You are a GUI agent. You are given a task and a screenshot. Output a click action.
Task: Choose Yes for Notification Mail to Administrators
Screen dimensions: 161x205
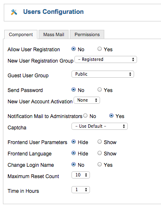pos(111,116)
